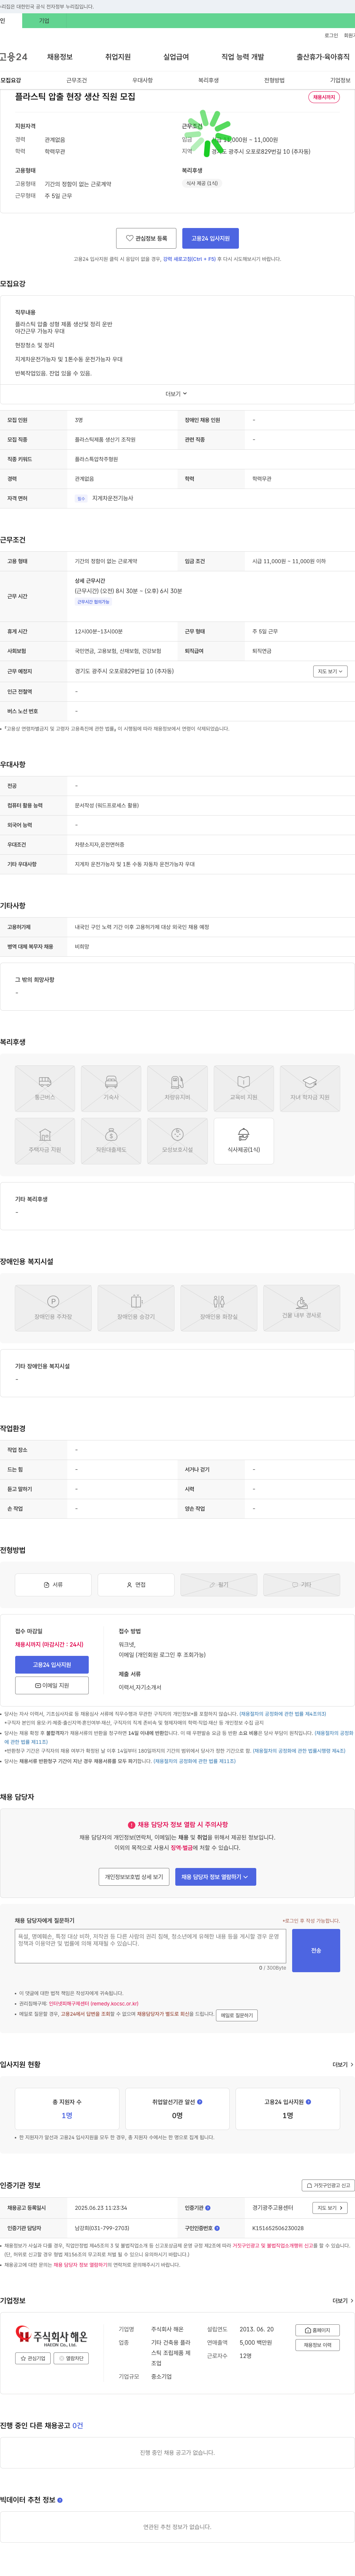Click the 서류 screening step icon
The height and width of the screenshot is (2576, 355).
coord(53,1585)
